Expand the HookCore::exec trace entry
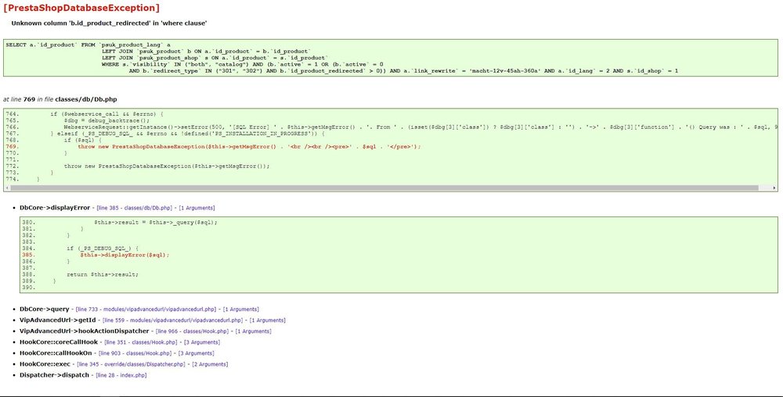 [x=45, y=364]
